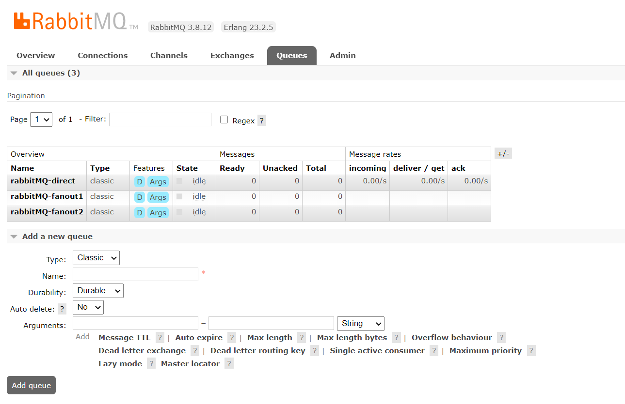The height and width of the screenshot is (404, 625).
Task: Open help for Overflow behaviour
Action: pos(501,338)
